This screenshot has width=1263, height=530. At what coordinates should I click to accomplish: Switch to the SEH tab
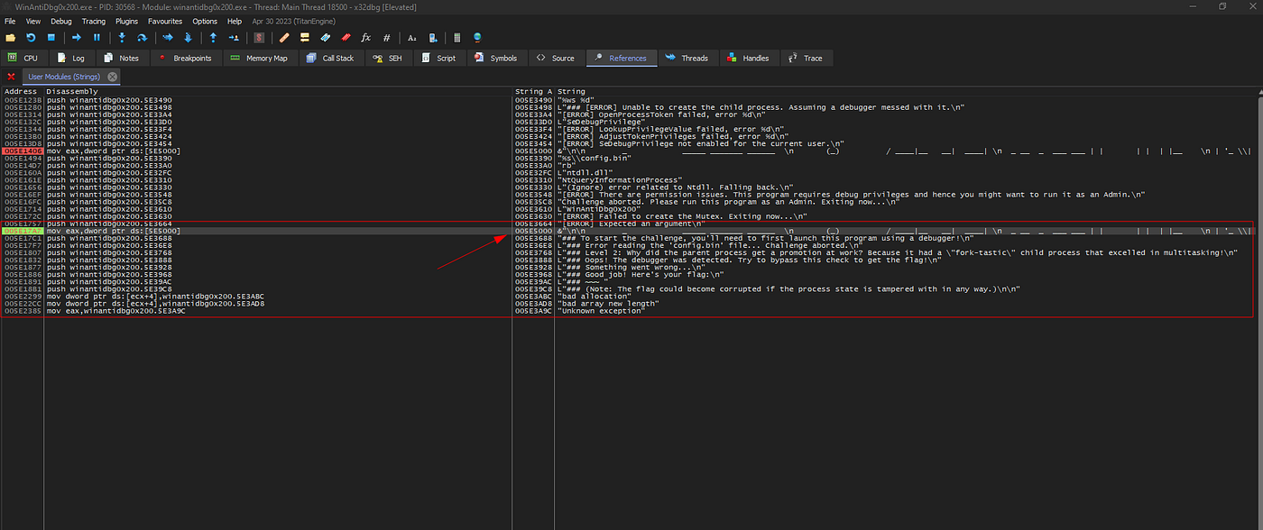387,58
